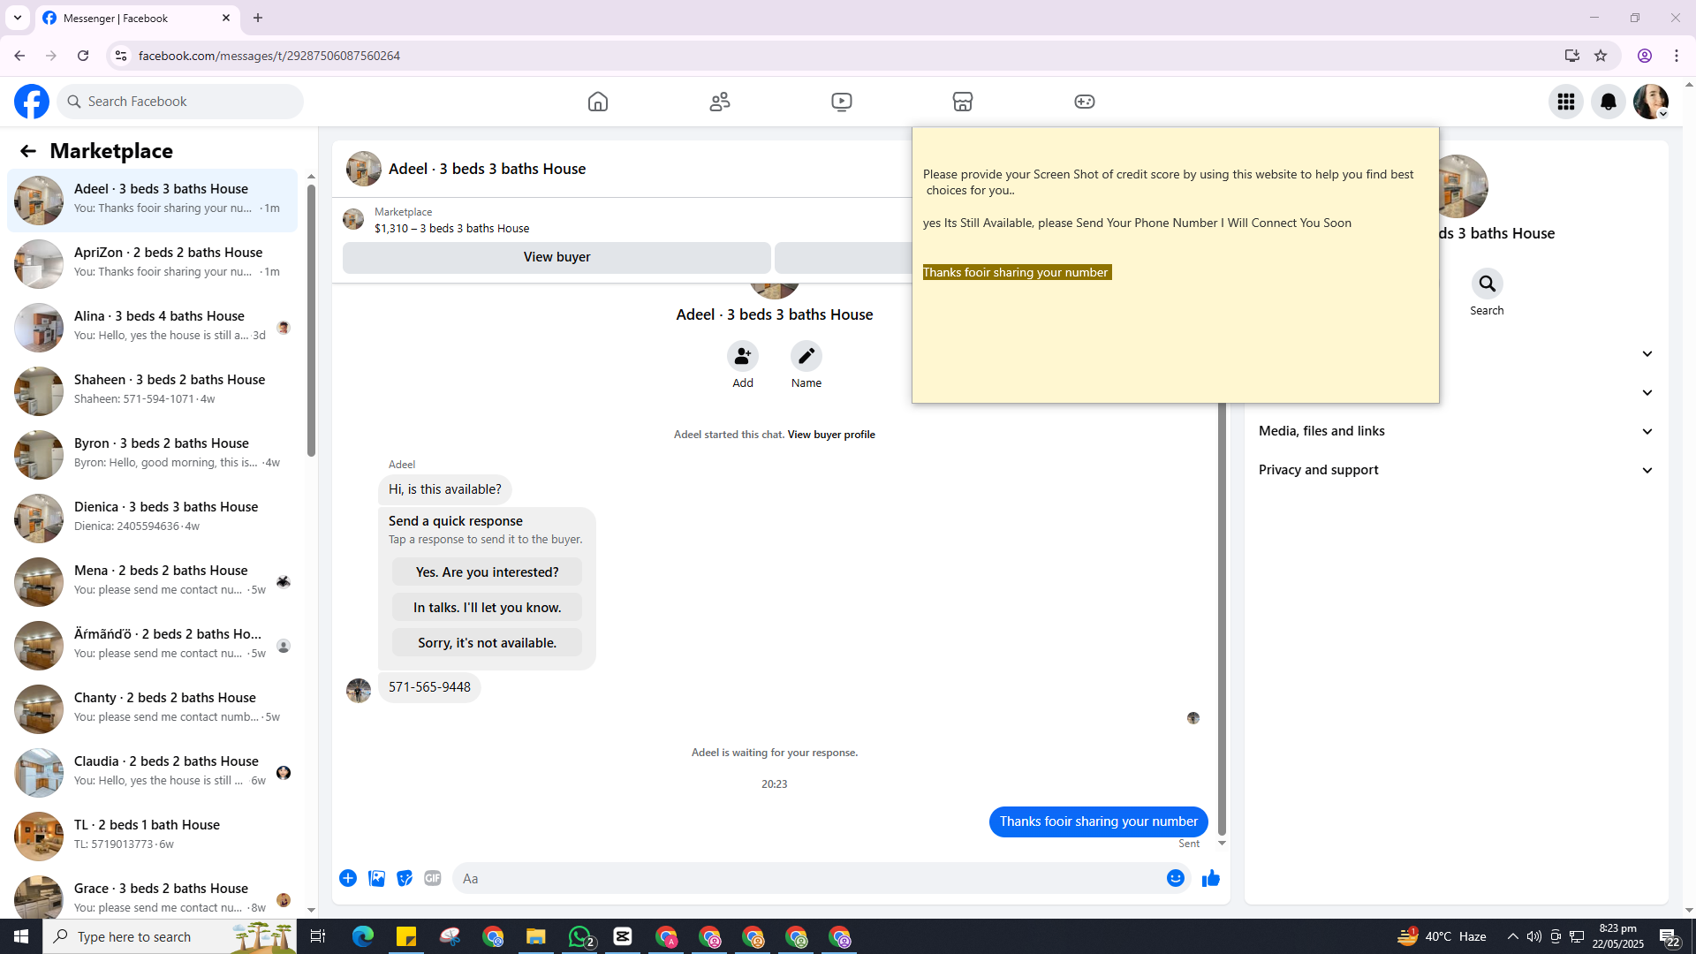Image resolution: width=1696 pixels, height=954 pixels.
Task: Go to Facebook Home feed icon
Action: pyautogui.click(x=598, y=102)
